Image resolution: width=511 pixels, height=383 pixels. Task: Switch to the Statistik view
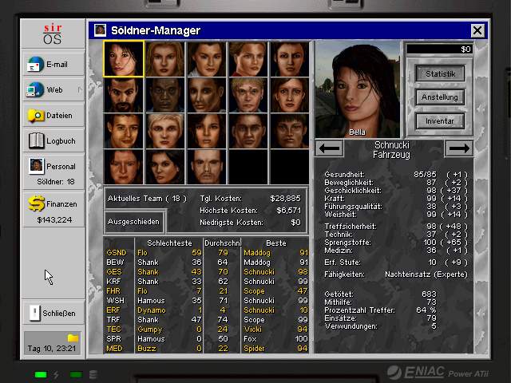pyautogui.click(x=440, y=74)
